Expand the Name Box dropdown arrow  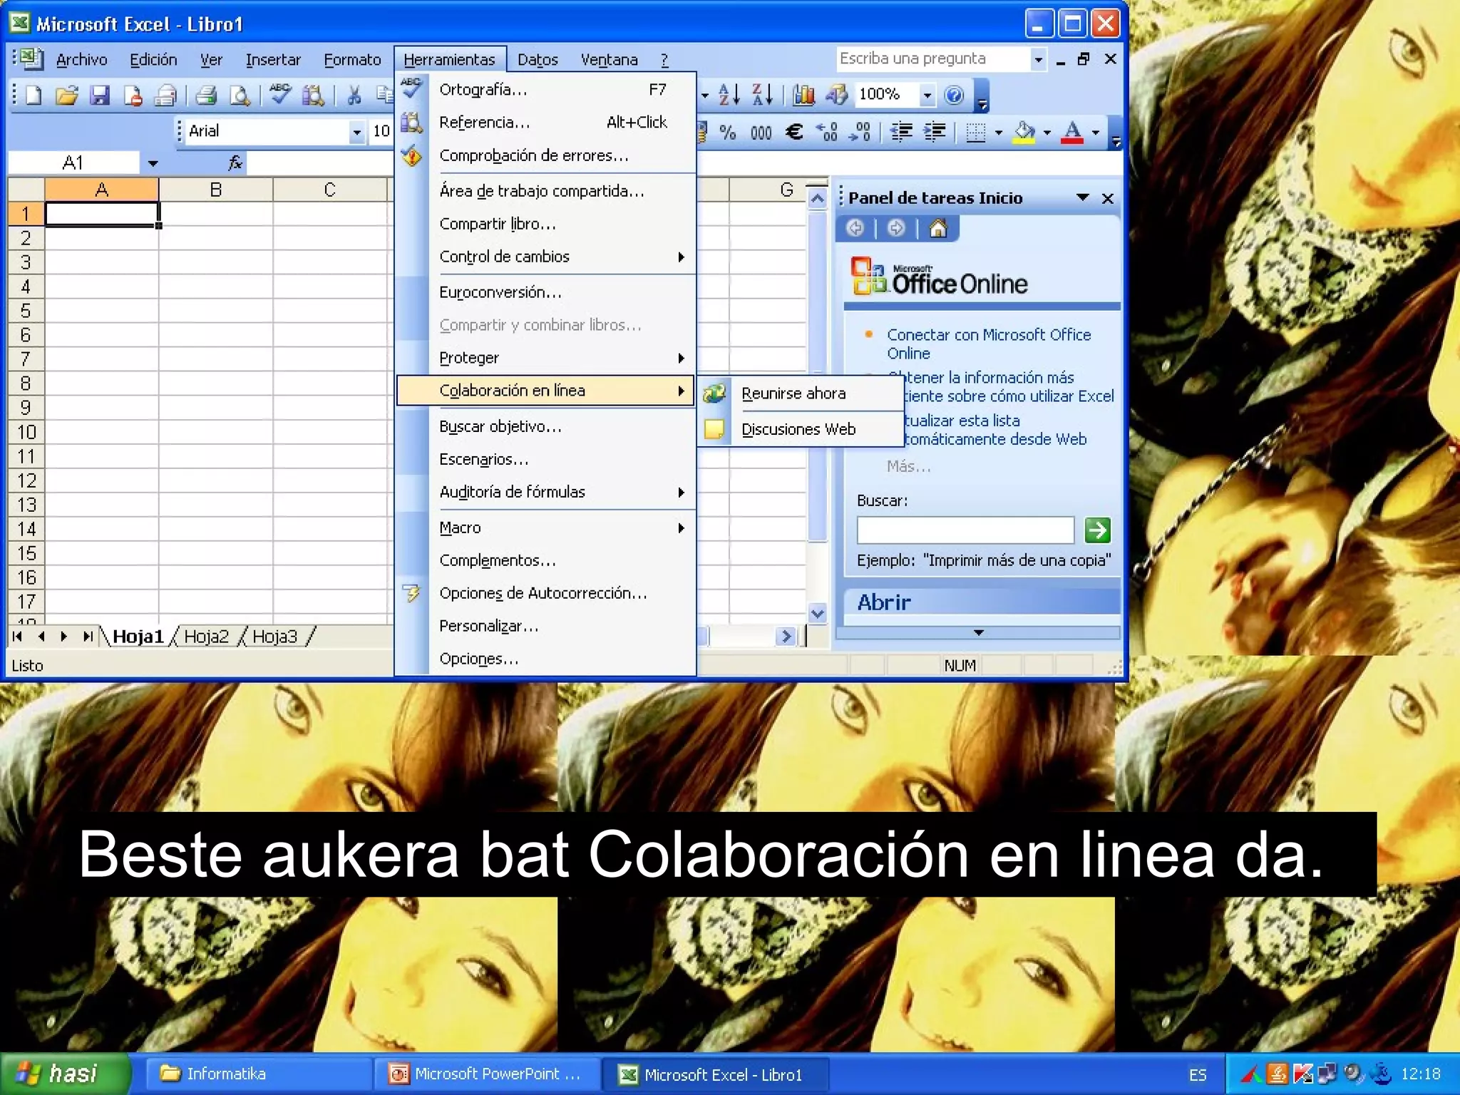point(153,163)
